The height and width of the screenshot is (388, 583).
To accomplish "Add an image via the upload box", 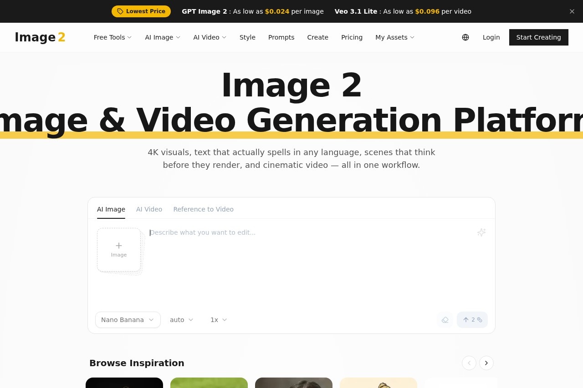I will [119, 250].
